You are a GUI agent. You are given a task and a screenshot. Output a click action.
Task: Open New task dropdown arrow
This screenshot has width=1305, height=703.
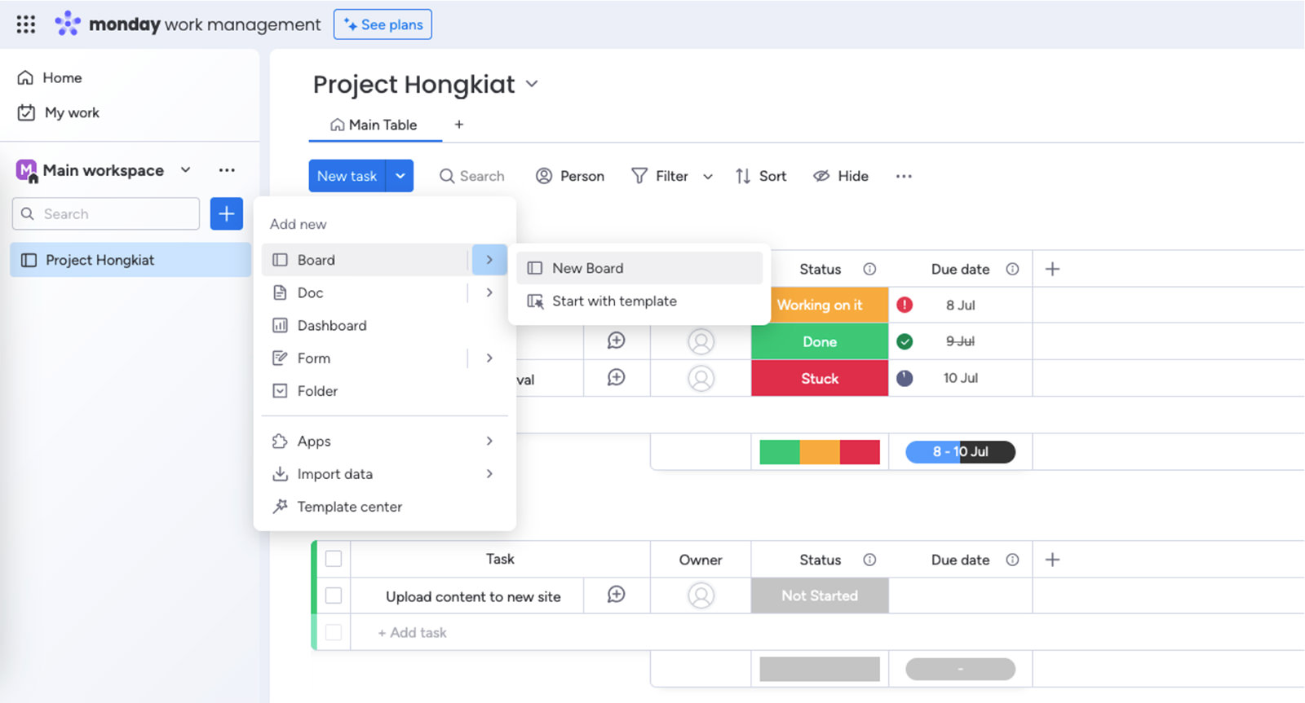tap(400, 176)
